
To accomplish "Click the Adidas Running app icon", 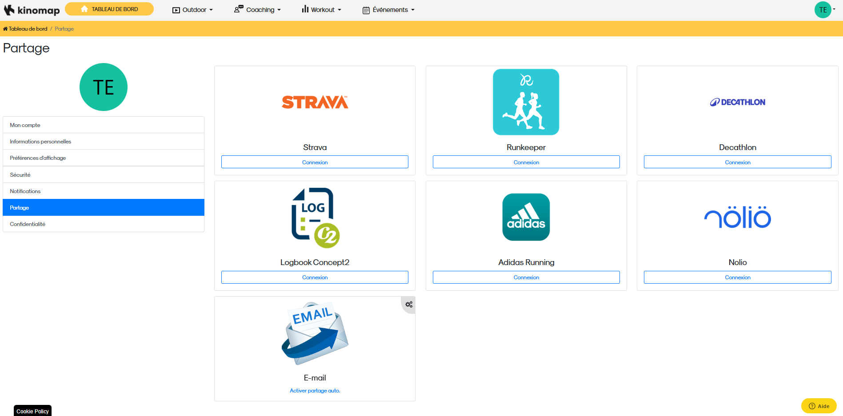I will tap(526, 217).
